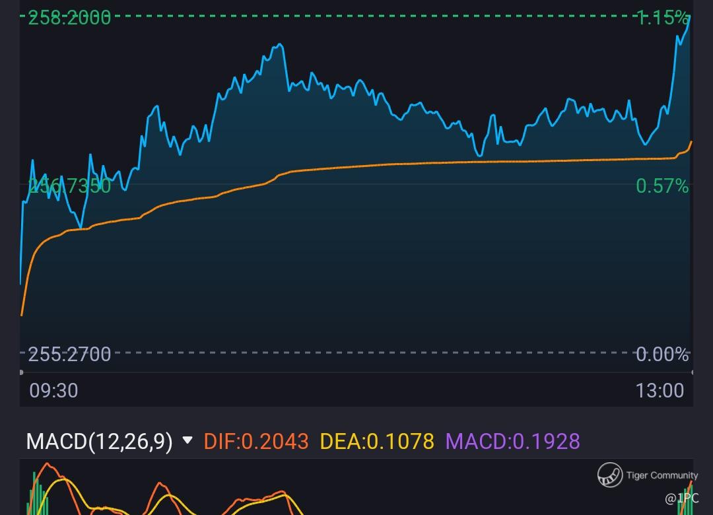This screenshot has width=713, height=515.
Task: Tap the Tiger Community logo icon
Action: (x=610, y=475)
